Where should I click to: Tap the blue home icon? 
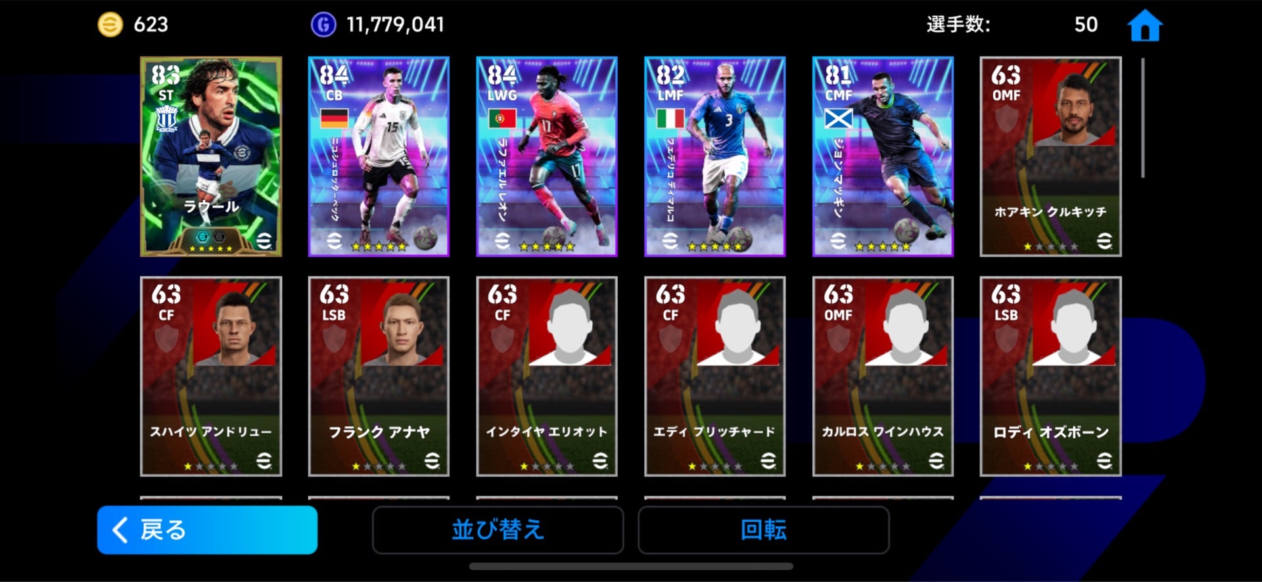click(x=1144, y=25)
